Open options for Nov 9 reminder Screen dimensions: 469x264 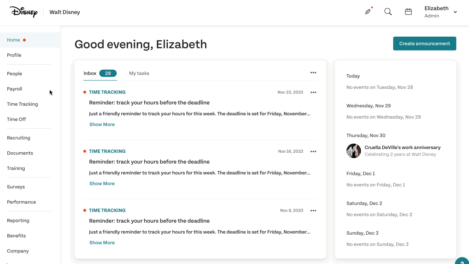[313, 210]
